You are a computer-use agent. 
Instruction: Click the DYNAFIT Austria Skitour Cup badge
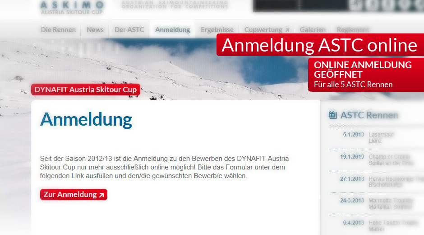[85, 89]
